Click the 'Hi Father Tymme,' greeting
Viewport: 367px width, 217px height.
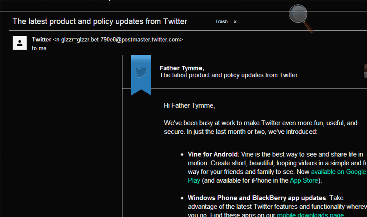189,105
